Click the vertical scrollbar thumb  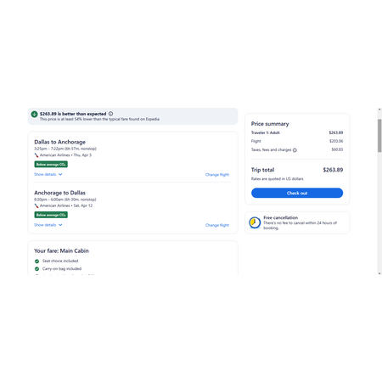[x=379, y=136]
